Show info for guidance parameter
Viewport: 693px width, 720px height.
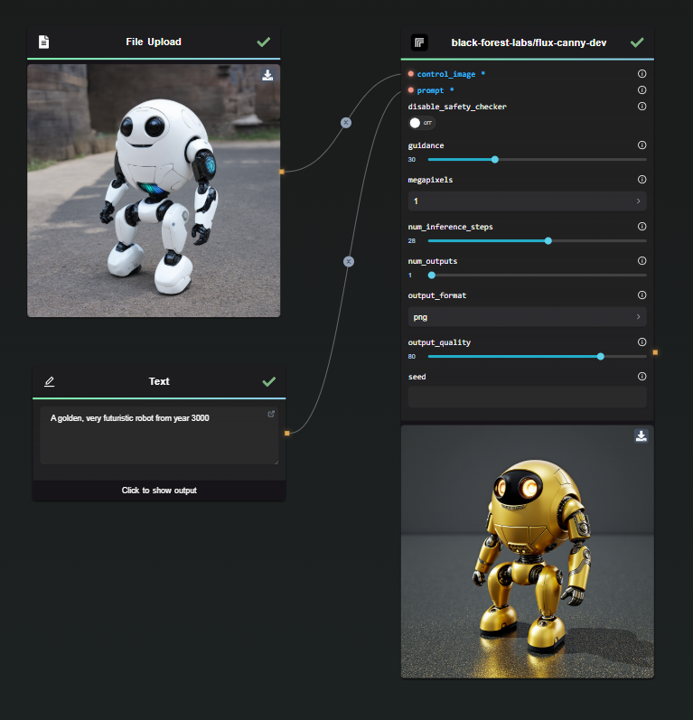coord(642,145)
